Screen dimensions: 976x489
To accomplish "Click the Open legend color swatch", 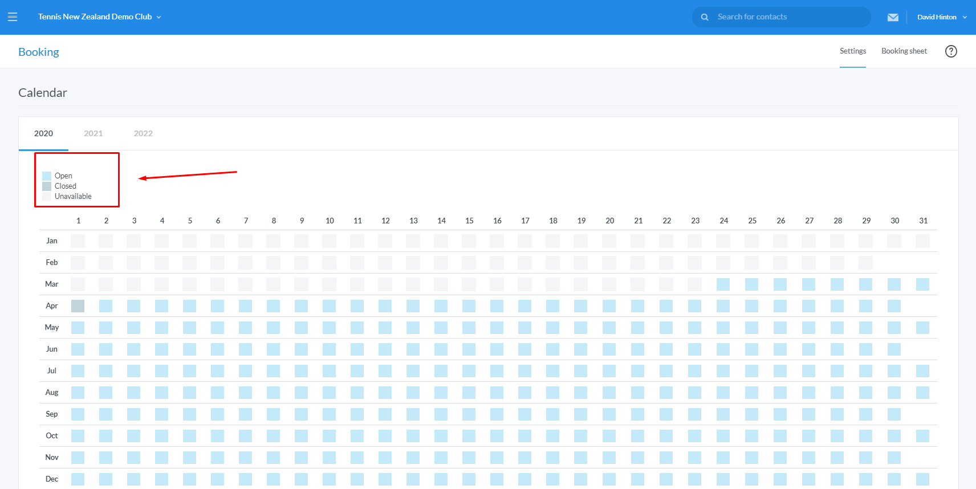I will tap(47, 176).
